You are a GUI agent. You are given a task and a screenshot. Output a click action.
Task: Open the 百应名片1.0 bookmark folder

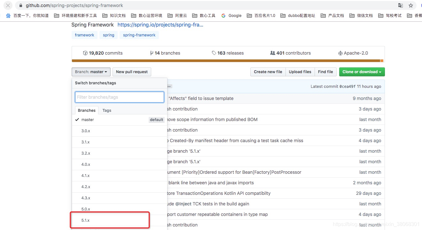[261, 15]
